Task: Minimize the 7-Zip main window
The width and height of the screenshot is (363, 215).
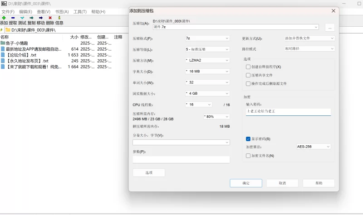Action: 344,4
